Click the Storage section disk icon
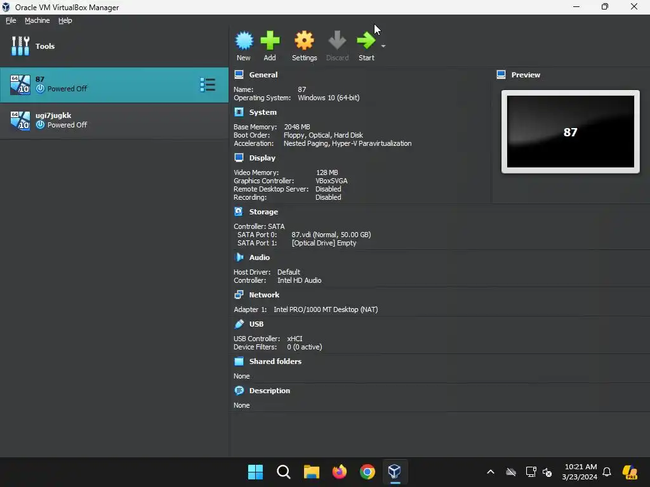Image resolution: width=650 pixels, height=487 pixels. 239,212
